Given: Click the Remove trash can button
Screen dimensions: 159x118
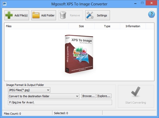Looking at the screenshot, I should click(x=71, y=15).
